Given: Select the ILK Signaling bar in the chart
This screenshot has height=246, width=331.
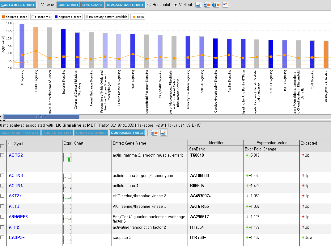Looking at the screenshot, I should point(22,46).
